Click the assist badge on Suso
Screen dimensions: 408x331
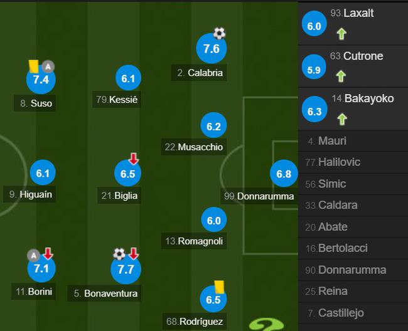(x=48, y=67)
